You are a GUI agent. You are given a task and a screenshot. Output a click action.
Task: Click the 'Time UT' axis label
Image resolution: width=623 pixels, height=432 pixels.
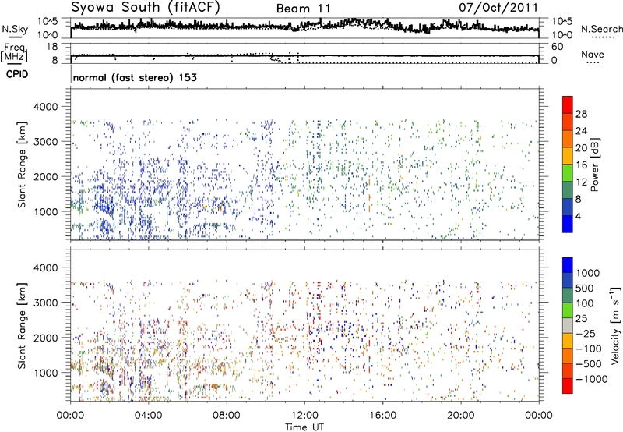click(304, 427)
